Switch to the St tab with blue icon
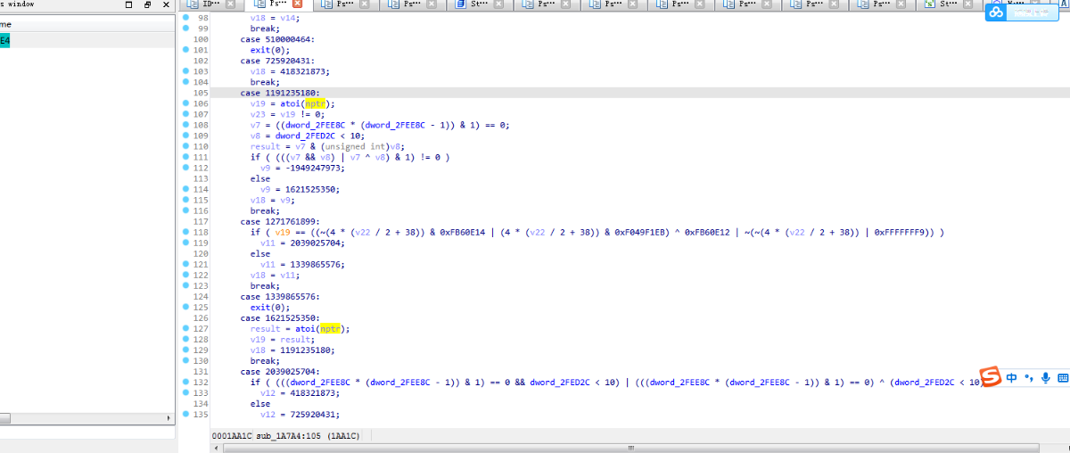The image size is (1070, 453). [x=478, y=4]
